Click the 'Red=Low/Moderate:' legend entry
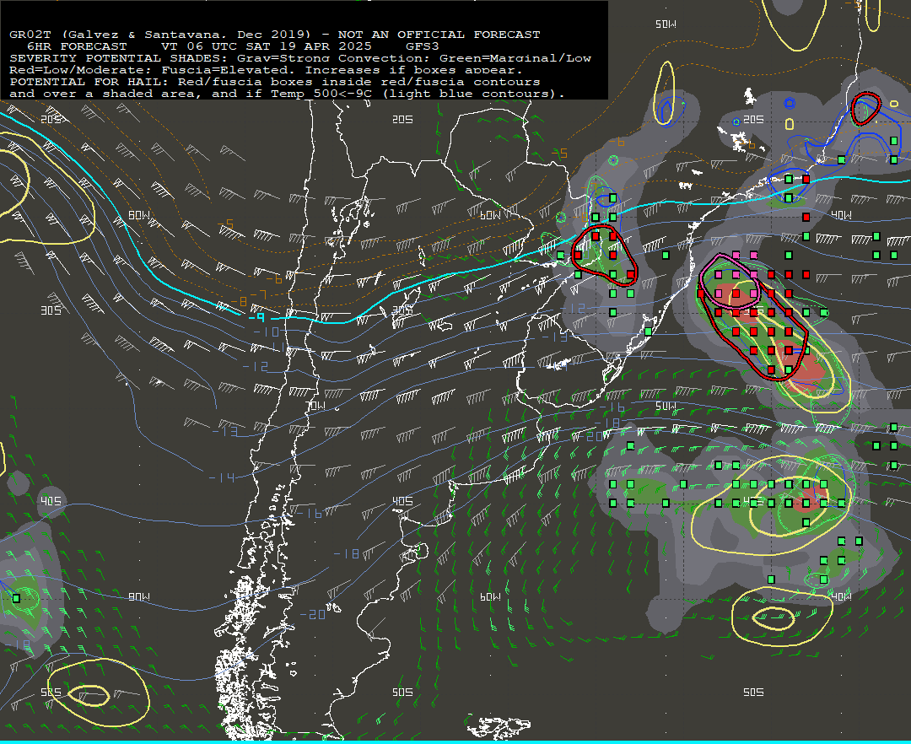 coord(81,70)
